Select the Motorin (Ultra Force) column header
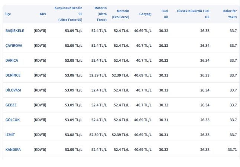Screen dimensions: 240x167 pos(101,14)
